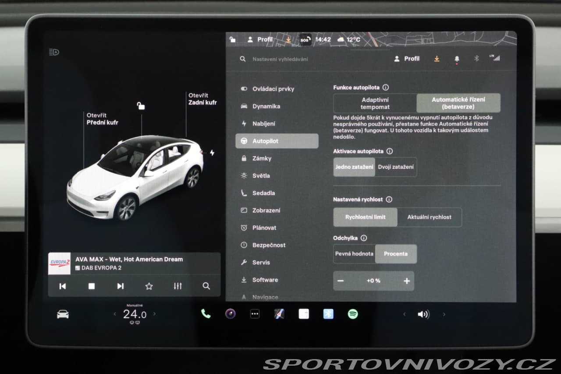Open notifications via the bell icon

[457, 58]
